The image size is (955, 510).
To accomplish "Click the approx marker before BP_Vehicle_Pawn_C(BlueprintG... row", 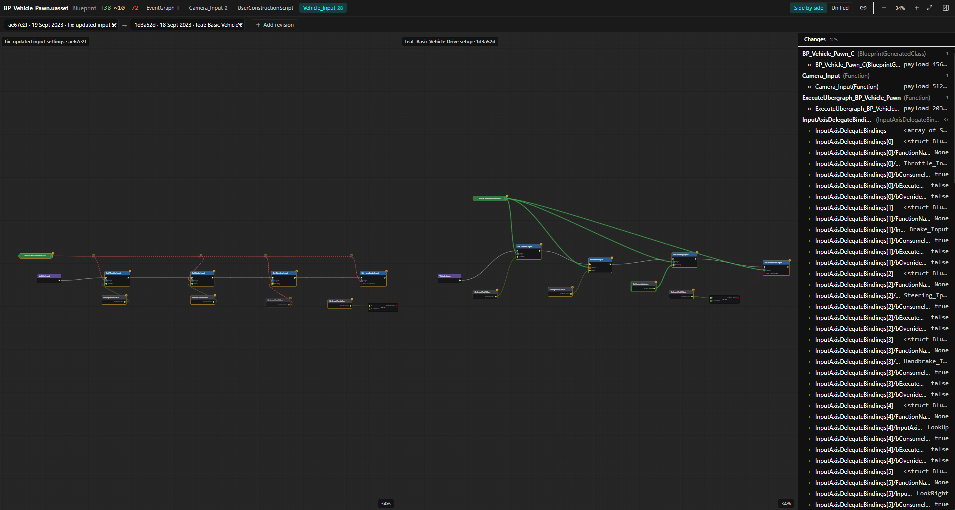I will [x=809, y=65].
